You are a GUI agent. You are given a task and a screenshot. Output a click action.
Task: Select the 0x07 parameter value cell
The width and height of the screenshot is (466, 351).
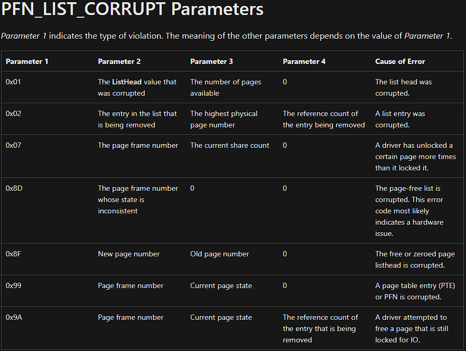tap(13, 145)
